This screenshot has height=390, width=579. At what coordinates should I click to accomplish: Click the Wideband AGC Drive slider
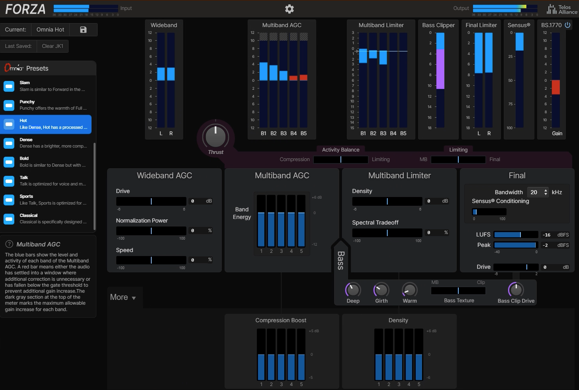click(151, 201)
